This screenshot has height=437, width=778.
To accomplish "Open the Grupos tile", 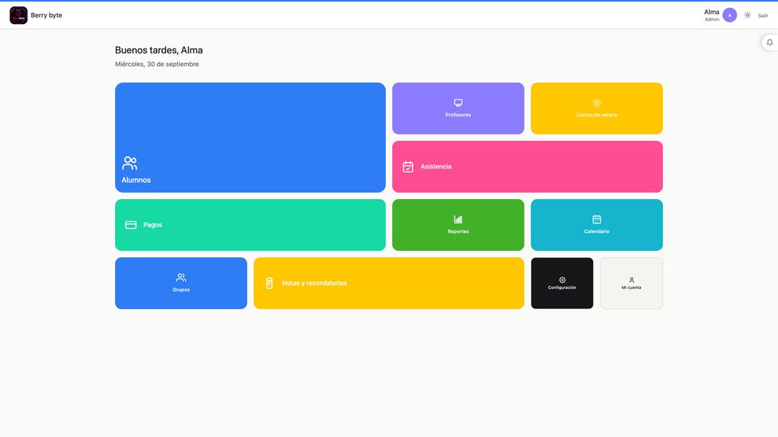I will (181, 283).
